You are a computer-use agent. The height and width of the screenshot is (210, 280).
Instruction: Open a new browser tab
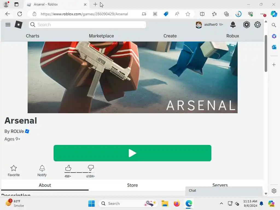coord(95,4)
